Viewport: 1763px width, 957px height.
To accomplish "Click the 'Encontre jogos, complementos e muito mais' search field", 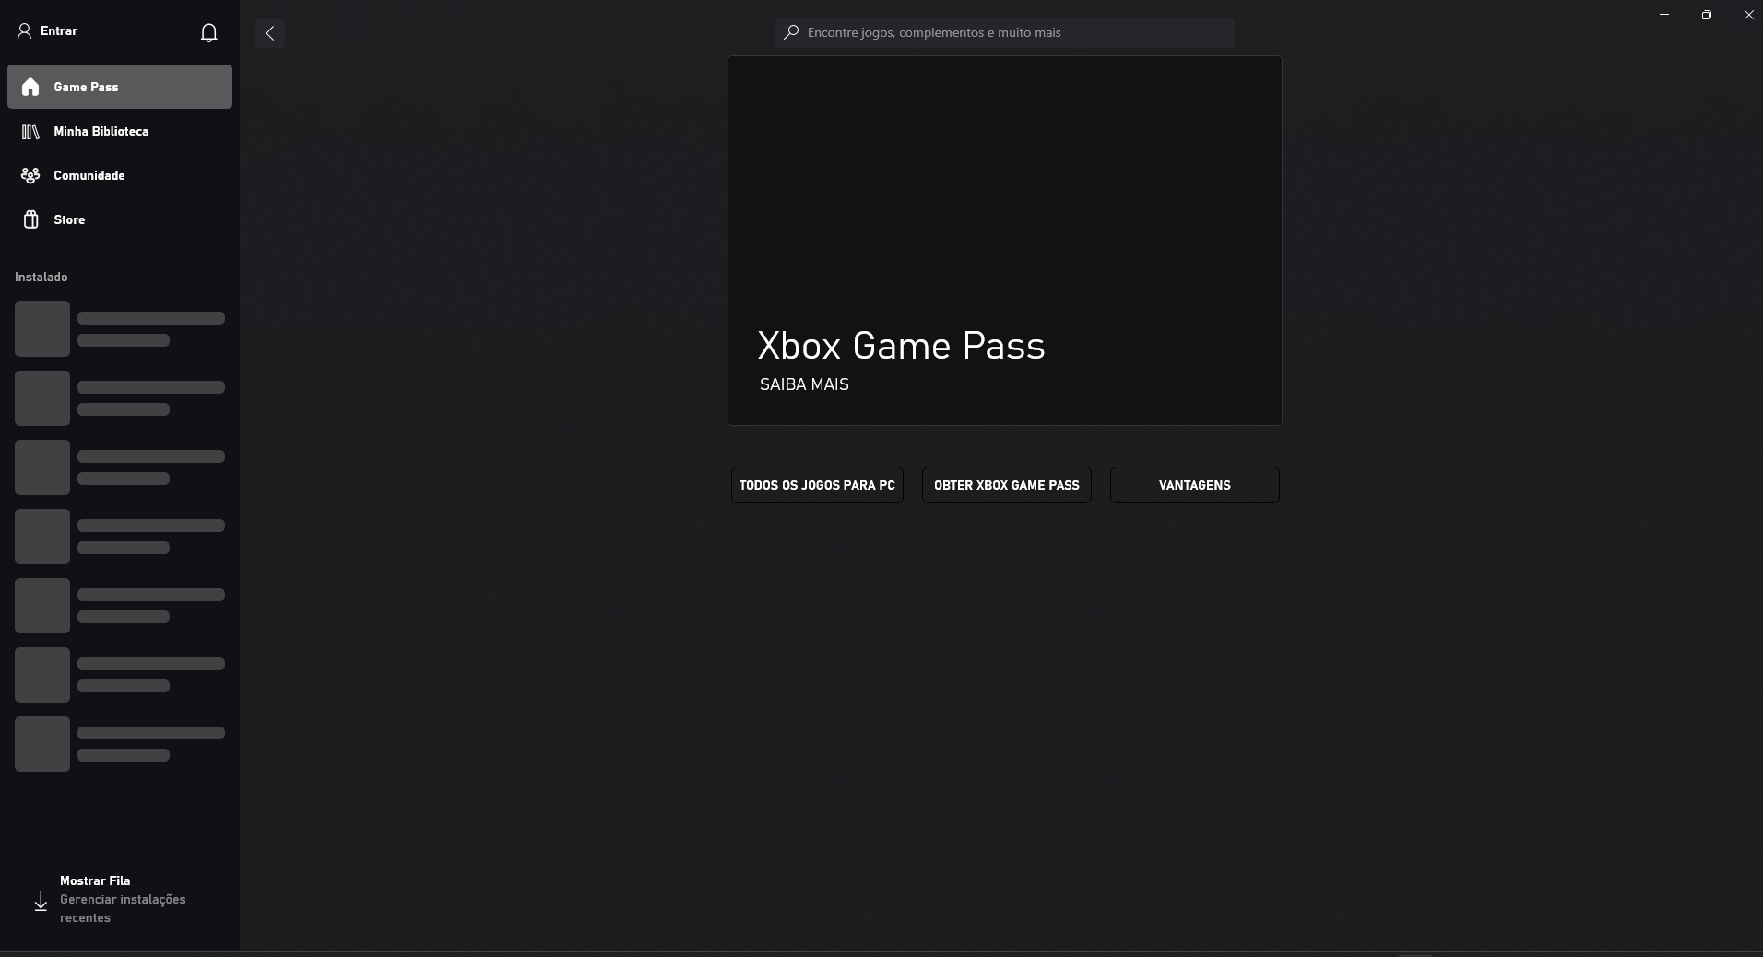I will pos(1005,32).
